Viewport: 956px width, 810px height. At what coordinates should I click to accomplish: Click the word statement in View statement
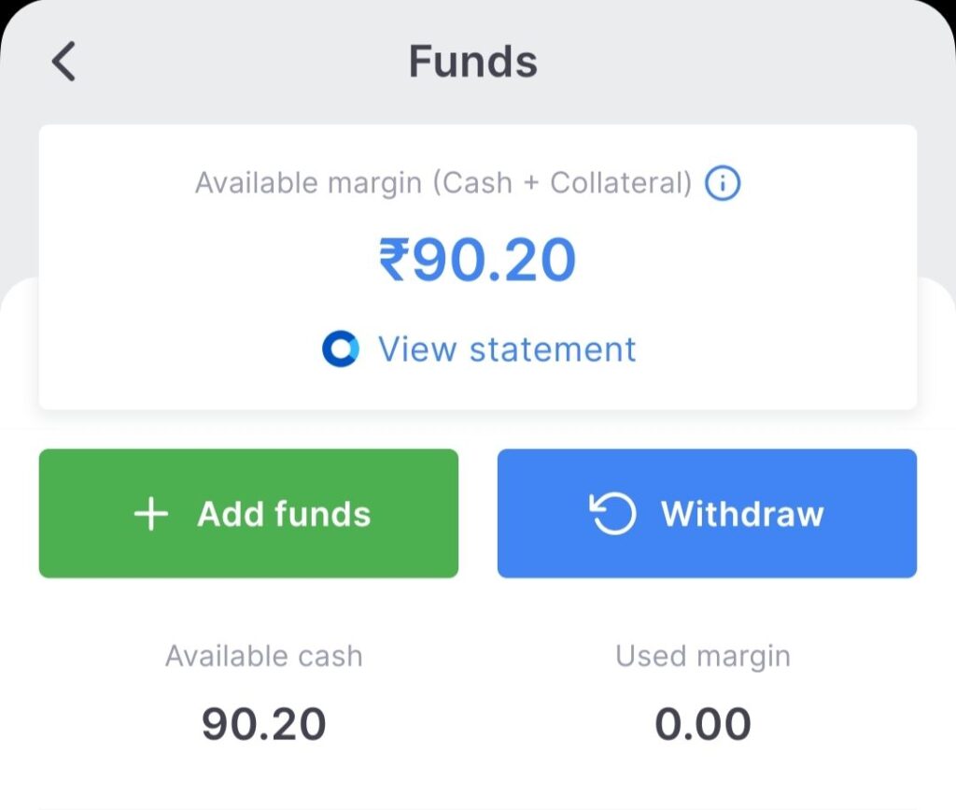(x=552, y=349)
